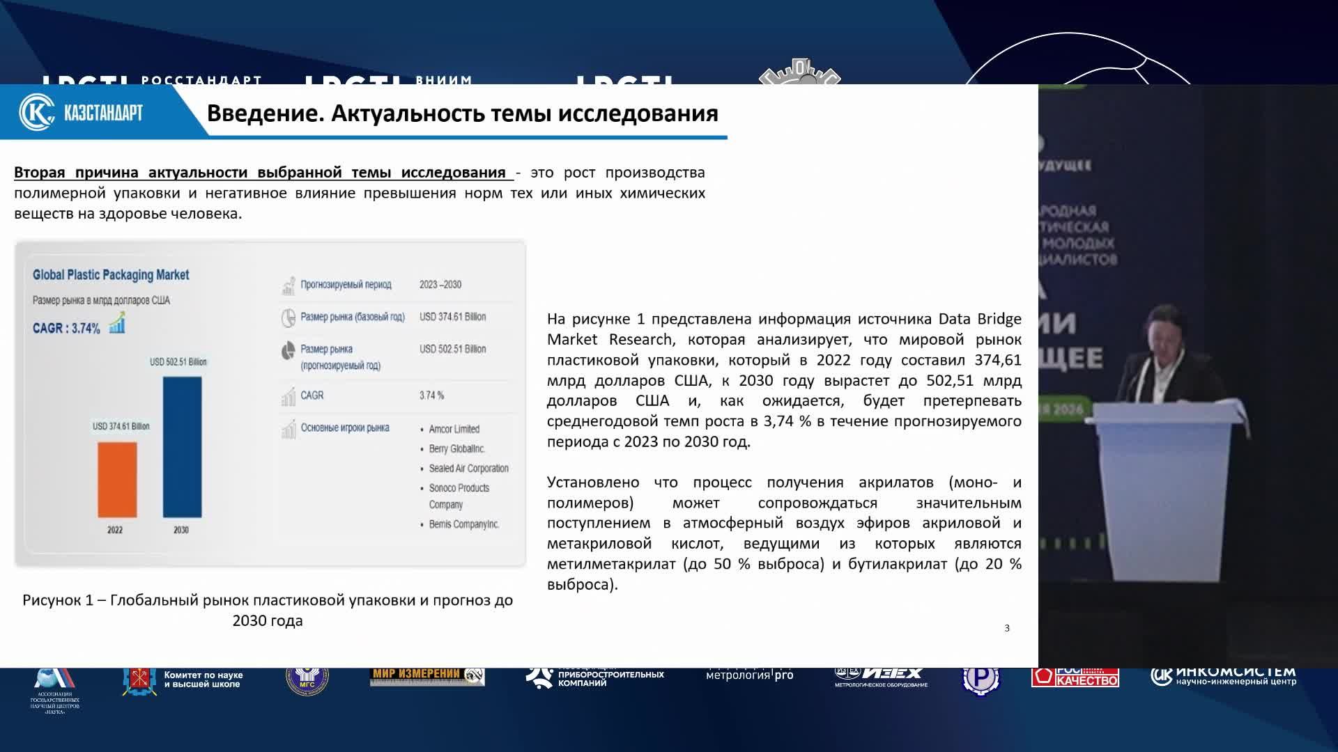
Task: Click the Мир измерений banner logo
Action: click(427, 675)
